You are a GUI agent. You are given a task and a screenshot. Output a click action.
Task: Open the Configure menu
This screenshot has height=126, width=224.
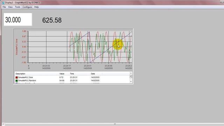[x=27, y=7]
